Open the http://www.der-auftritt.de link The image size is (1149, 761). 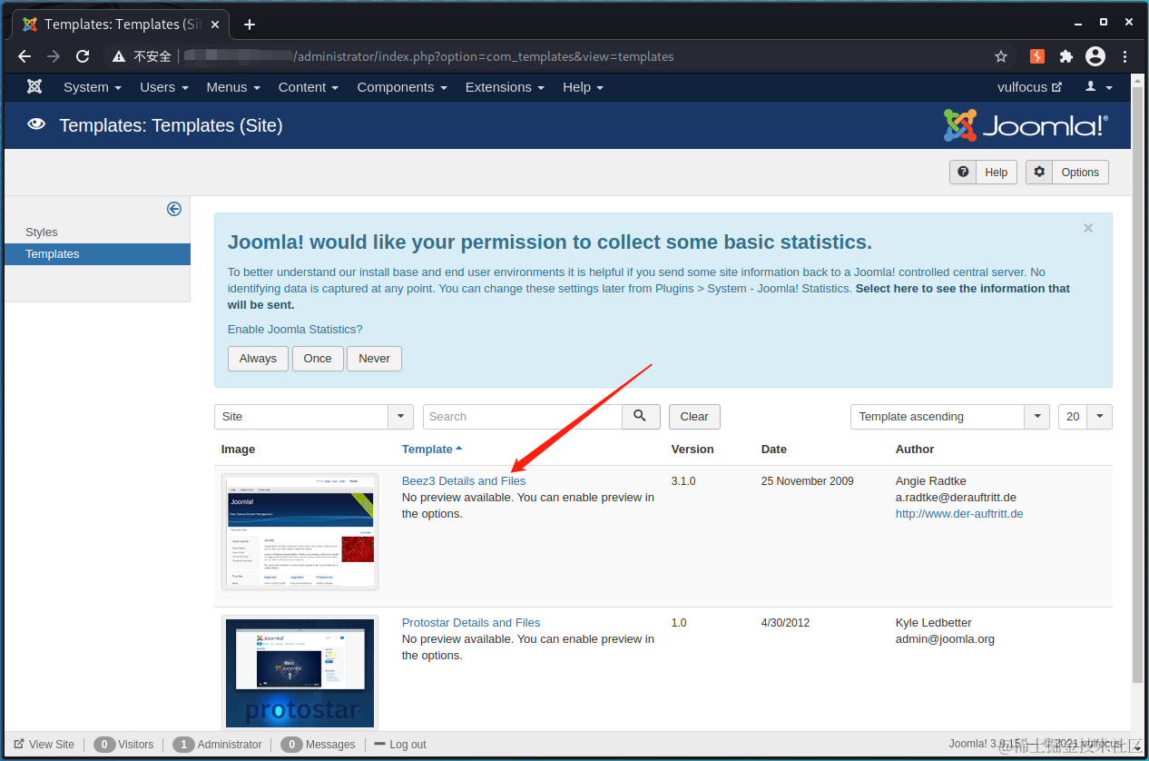tap(959, 514)
